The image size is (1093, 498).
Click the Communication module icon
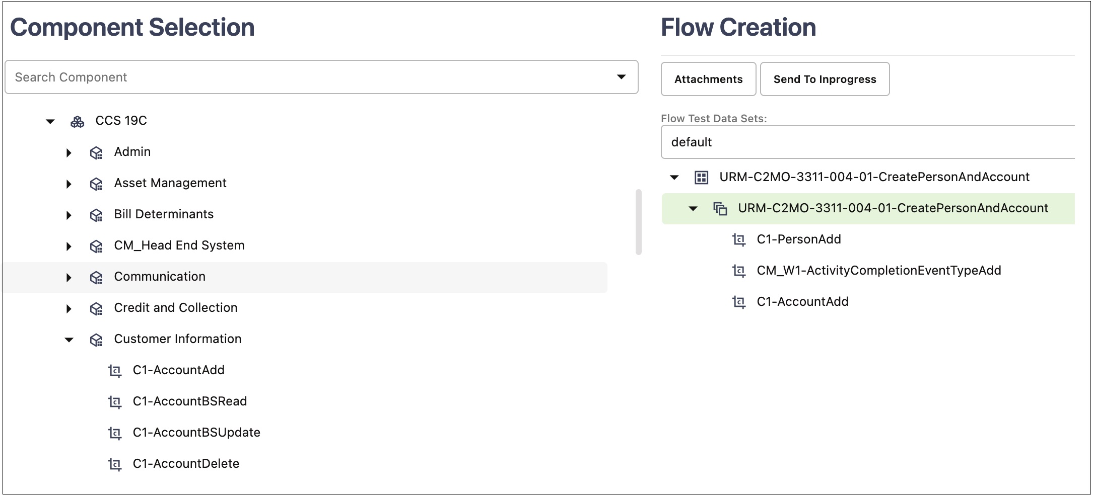[96, 277]
